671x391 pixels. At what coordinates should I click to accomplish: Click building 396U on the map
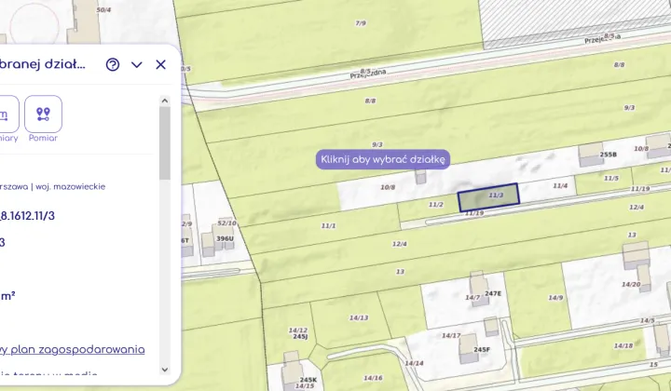[x=225, y=238]
